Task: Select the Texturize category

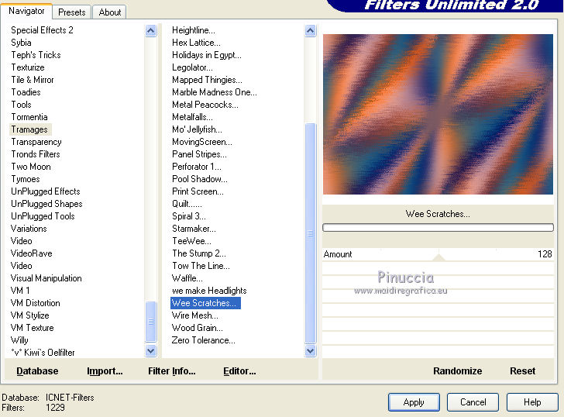Action: click(28, 67)
